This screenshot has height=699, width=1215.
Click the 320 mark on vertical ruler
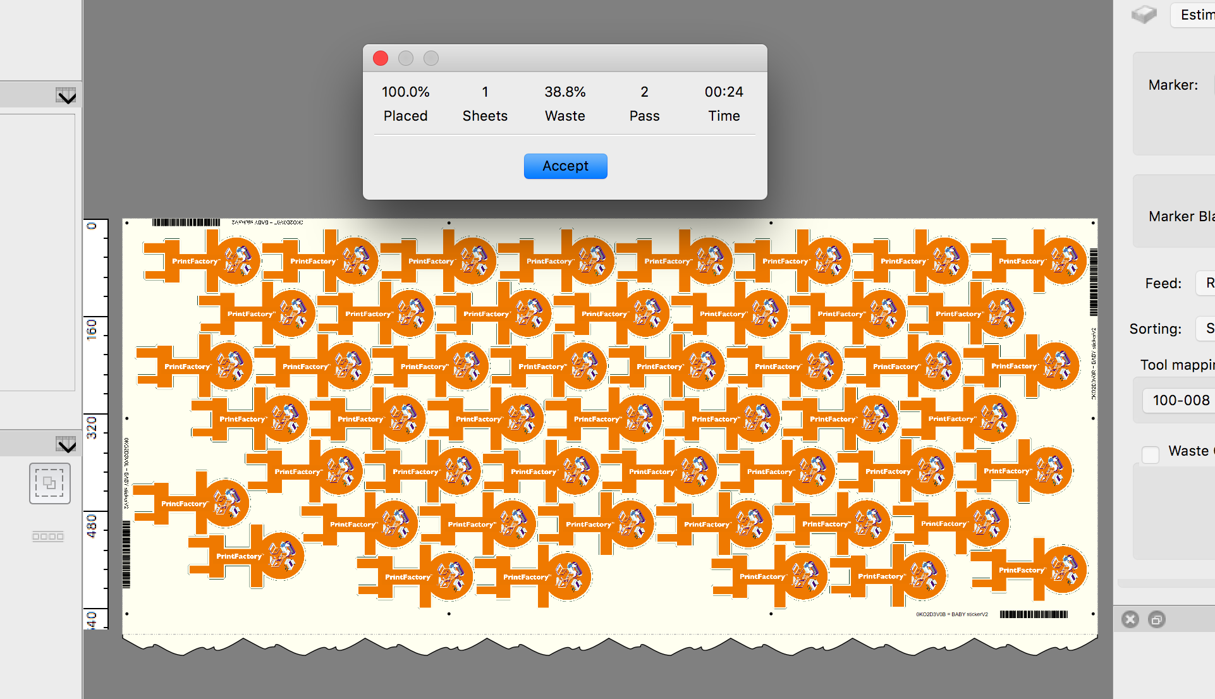(92, 427)
